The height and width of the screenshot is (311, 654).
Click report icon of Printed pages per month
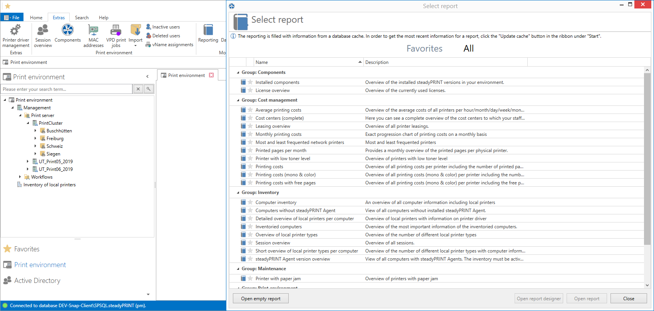[x=243, y=150]
